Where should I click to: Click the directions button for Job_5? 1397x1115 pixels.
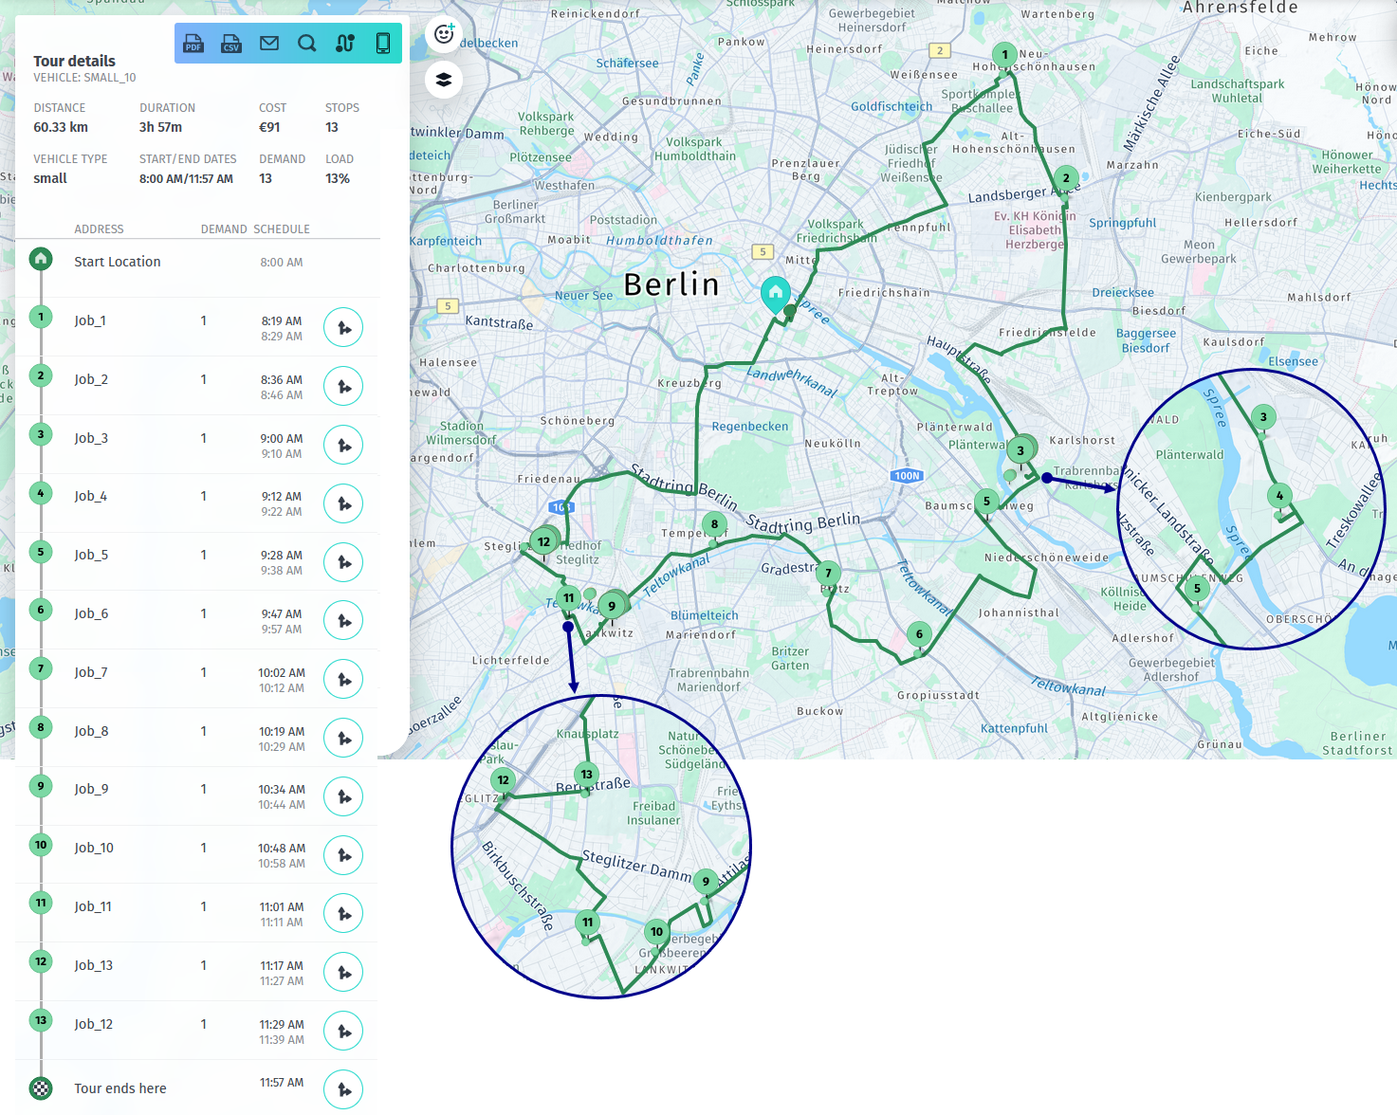click(343, 562)
